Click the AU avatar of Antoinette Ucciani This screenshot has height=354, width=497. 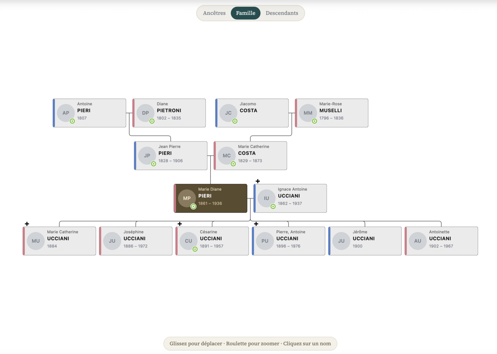click(x=417, y=241)
